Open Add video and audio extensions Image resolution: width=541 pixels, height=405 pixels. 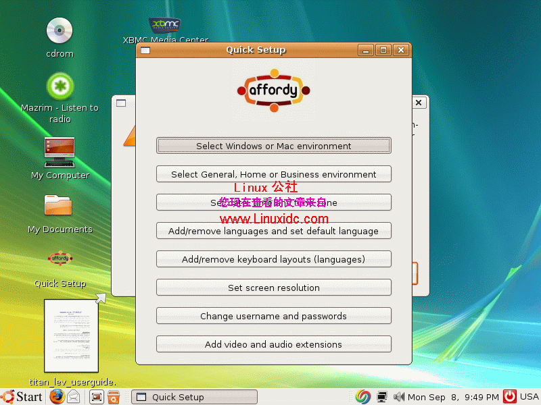(273, 344)
